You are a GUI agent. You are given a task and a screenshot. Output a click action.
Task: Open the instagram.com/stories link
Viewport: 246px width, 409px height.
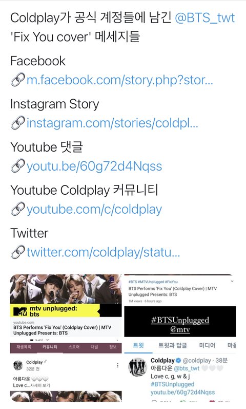click(112, 123)
